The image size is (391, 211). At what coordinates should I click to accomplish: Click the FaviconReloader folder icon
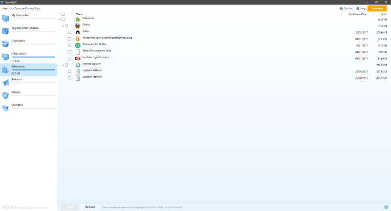point(78,39)
